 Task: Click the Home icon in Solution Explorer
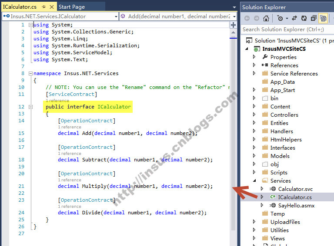click(266, 19)
